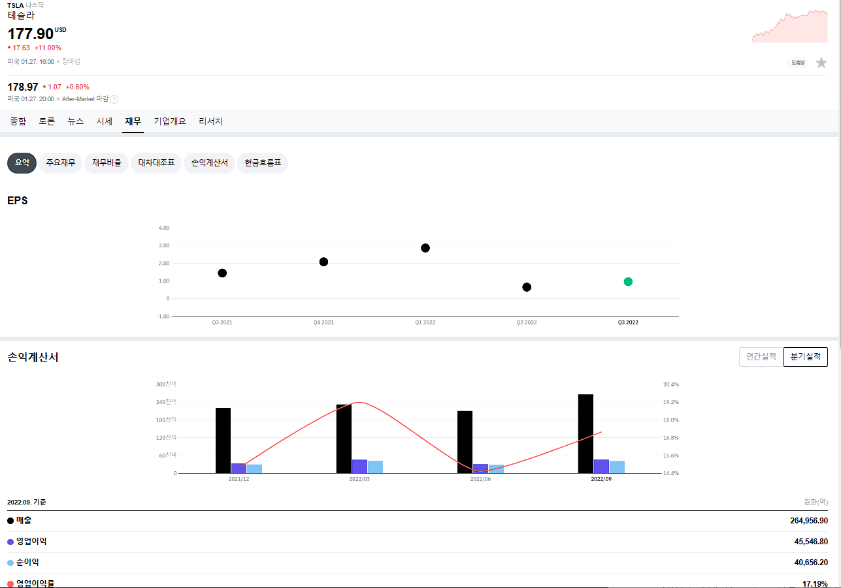
Task: Click the 원화(억) unit label
Action: (x=816, y=502)
